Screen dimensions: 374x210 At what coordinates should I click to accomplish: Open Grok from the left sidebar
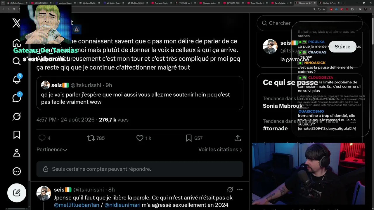click(17, 116)
